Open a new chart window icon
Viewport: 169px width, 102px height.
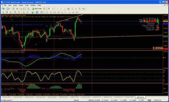[x=3, y=9]
